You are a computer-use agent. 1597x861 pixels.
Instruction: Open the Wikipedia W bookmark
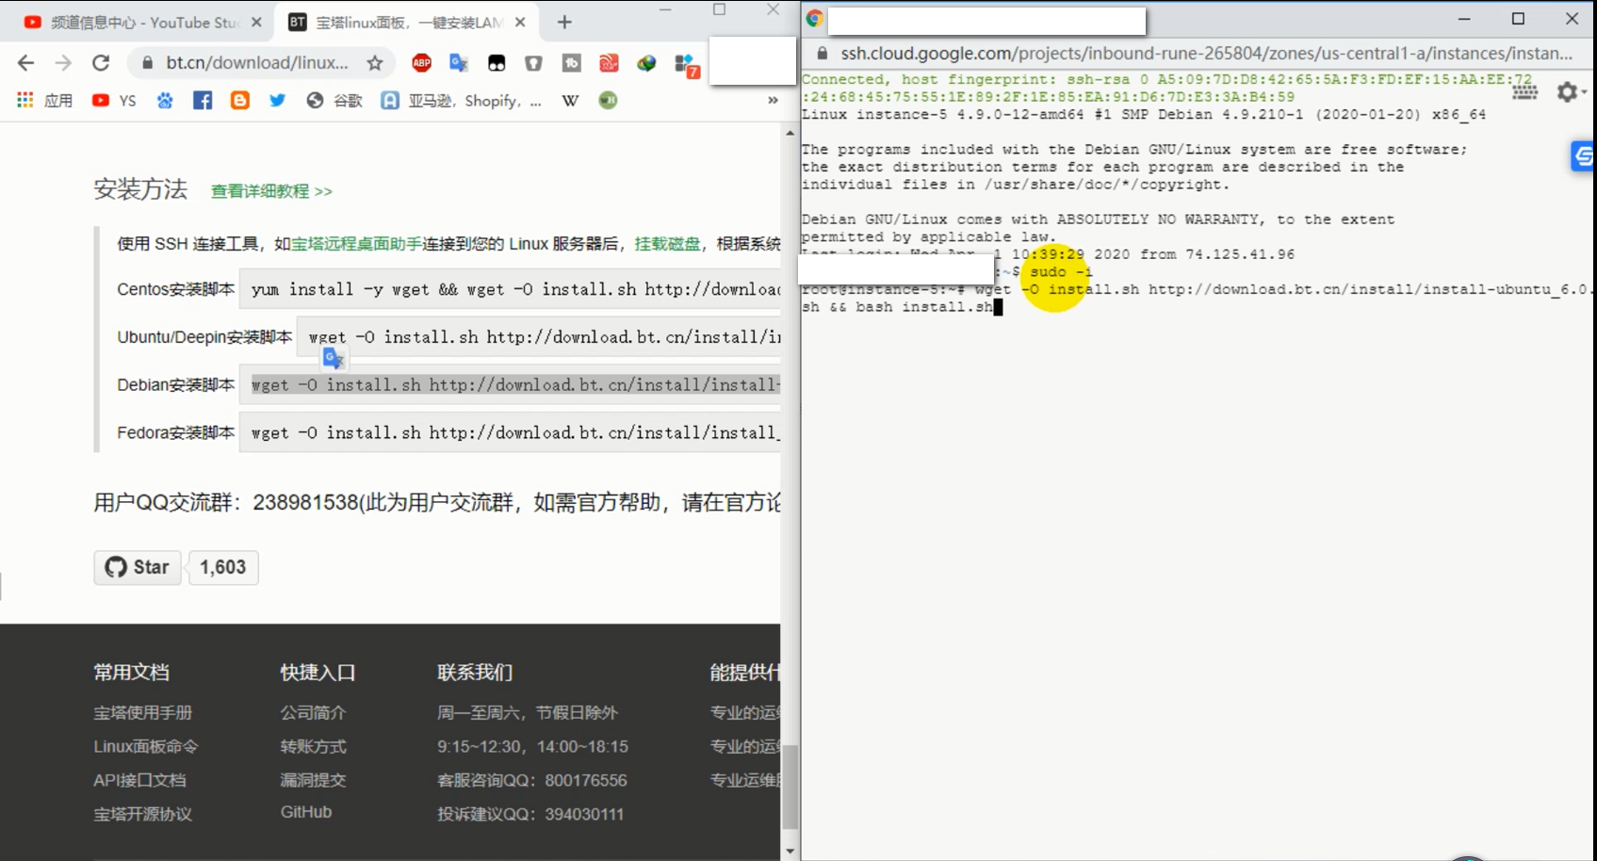(x=570, y=100)
